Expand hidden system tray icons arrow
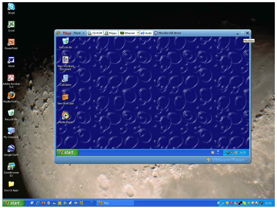This screenshot has height=208, width=277. point(219,203)
